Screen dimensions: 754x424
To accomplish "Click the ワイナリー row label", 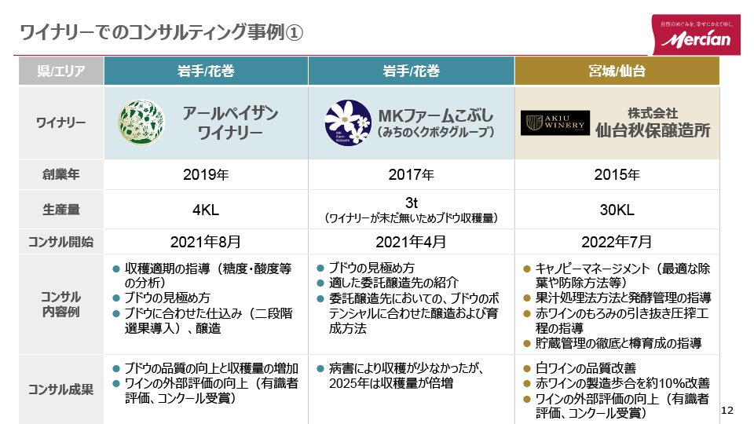I will [61, 122].
